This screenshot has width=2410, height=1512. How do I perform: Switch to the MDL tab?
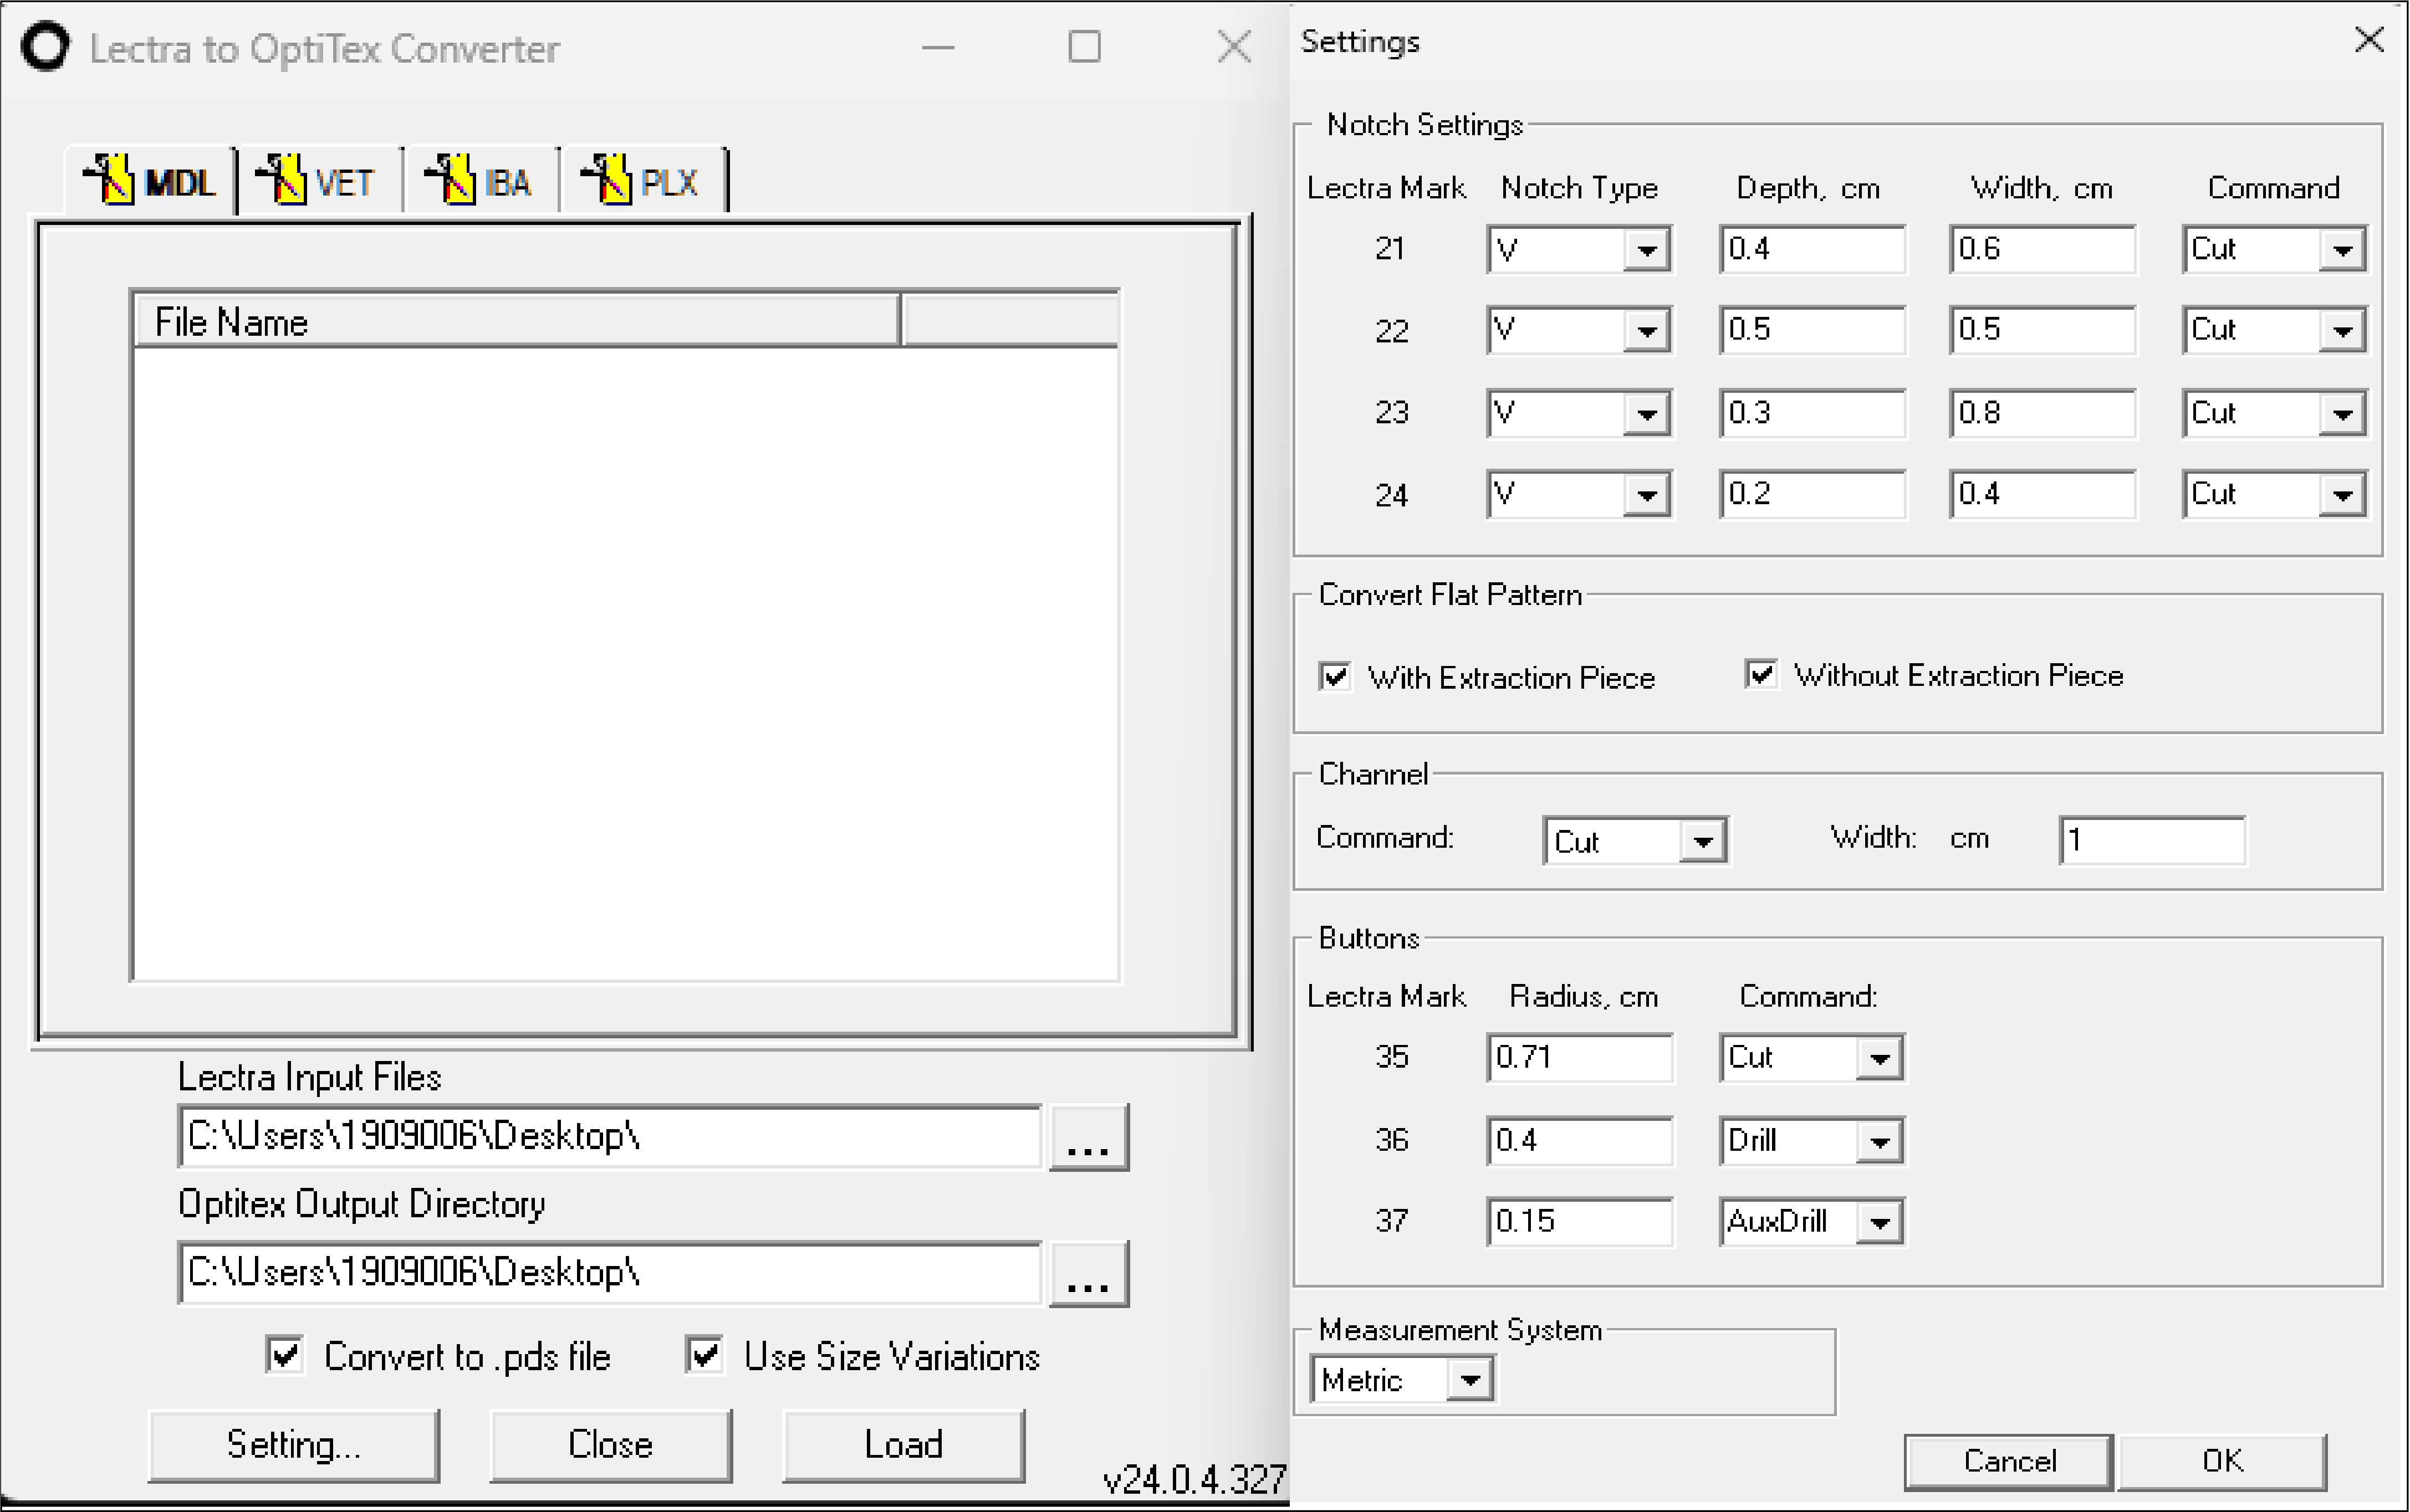[150, 181]
